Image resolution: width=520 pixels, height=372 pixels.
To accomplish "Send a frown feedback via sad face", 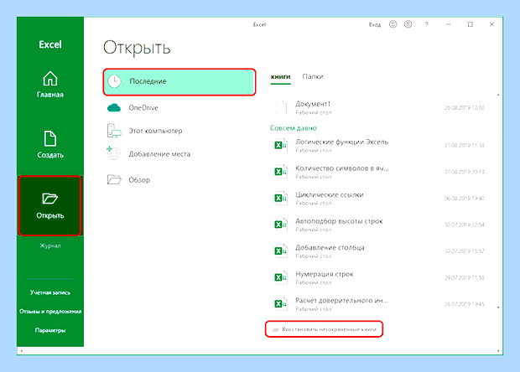I will pos(408,24).
